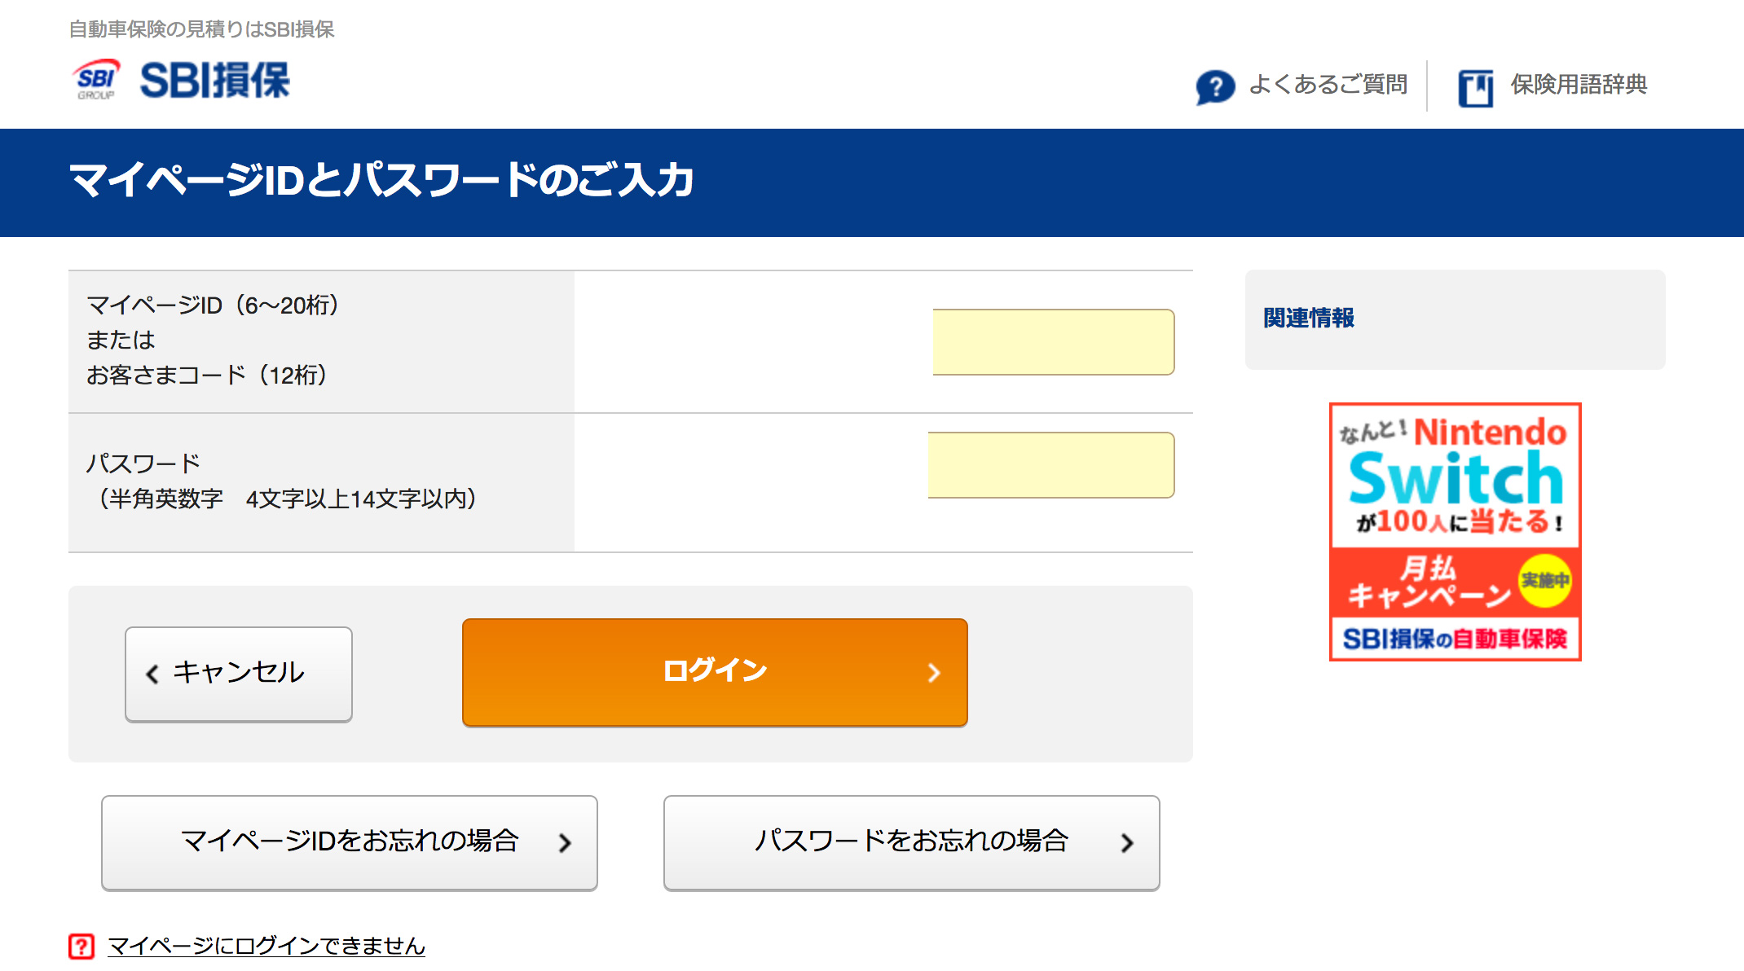
Task: Click the right chevron on ログイン button
Action: click(934, 673)
